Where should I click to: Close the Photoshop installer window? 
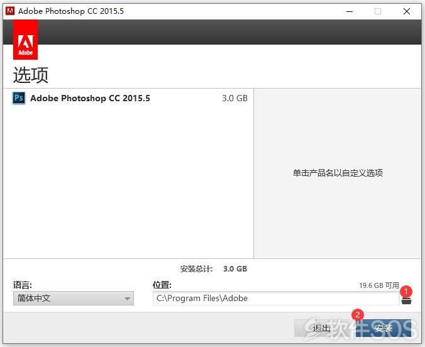407,11
